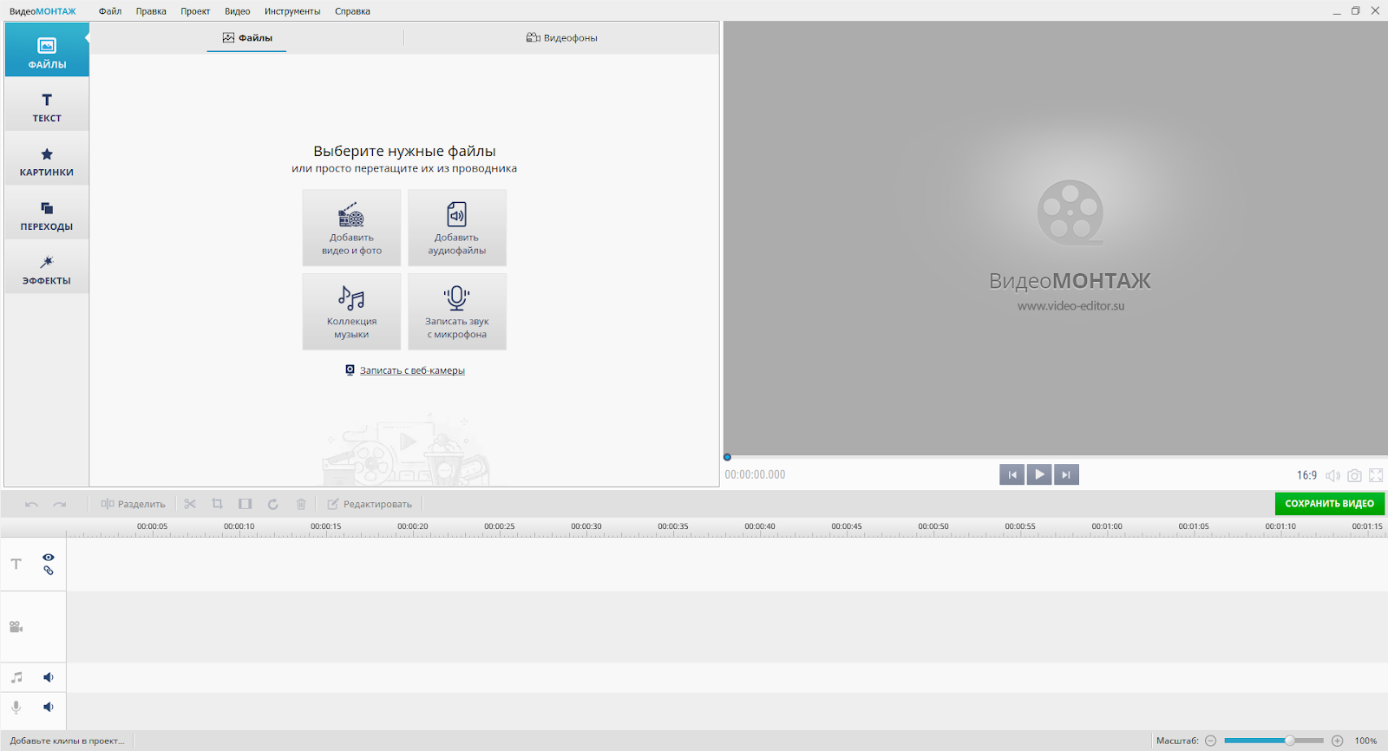Click the trash delete icon
The height and width of the screenshot is (751, 1388).
(301, 504)
